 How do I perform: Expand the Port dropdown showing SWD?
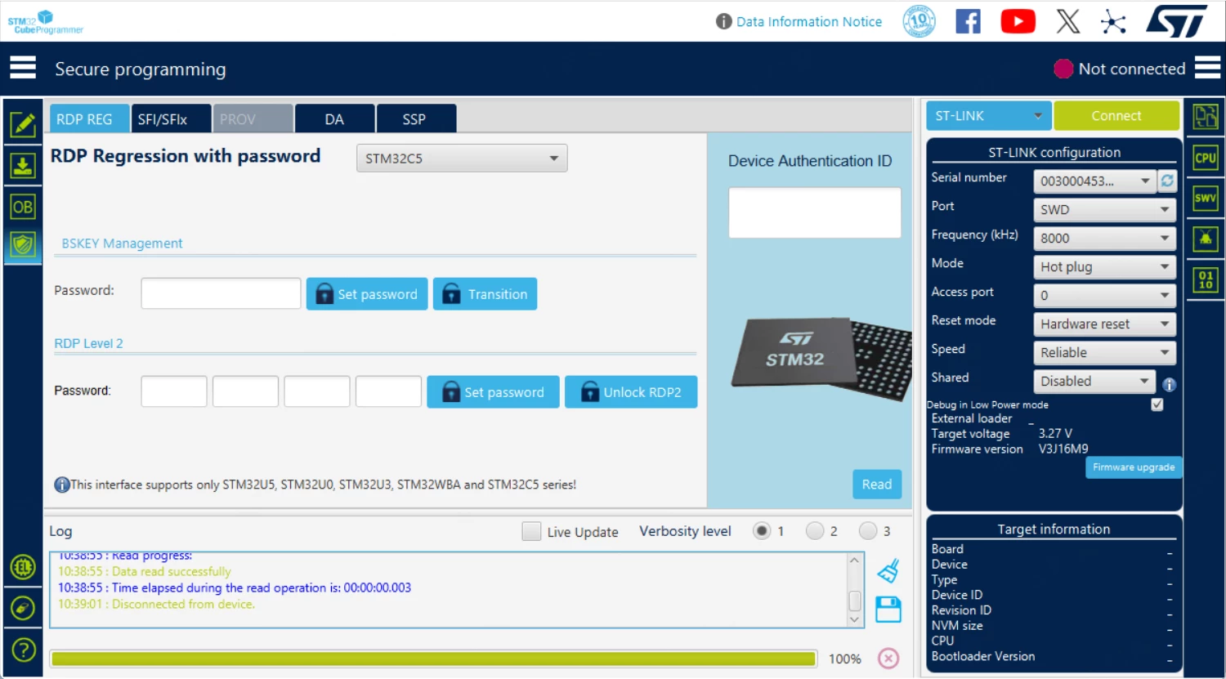click(1104, 209)
